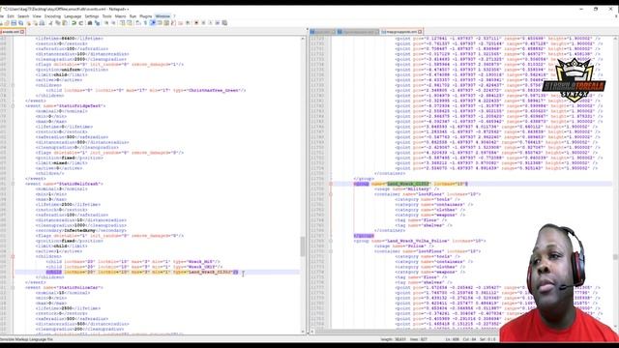
Task: Click the Close All toolbar icon
Action: (36, 23)
